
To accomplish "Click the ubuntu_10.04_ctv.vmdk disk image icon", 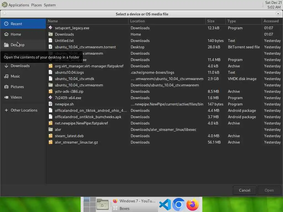I will [x=51, y=78].
